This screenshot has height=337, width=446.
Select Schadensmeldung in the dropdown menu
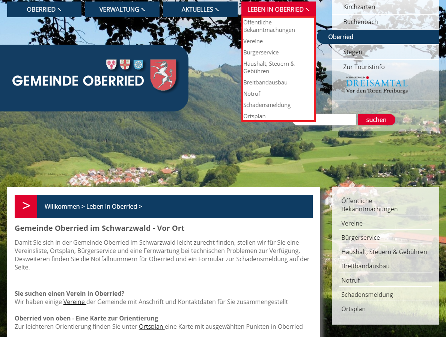[x=267, y=105]
